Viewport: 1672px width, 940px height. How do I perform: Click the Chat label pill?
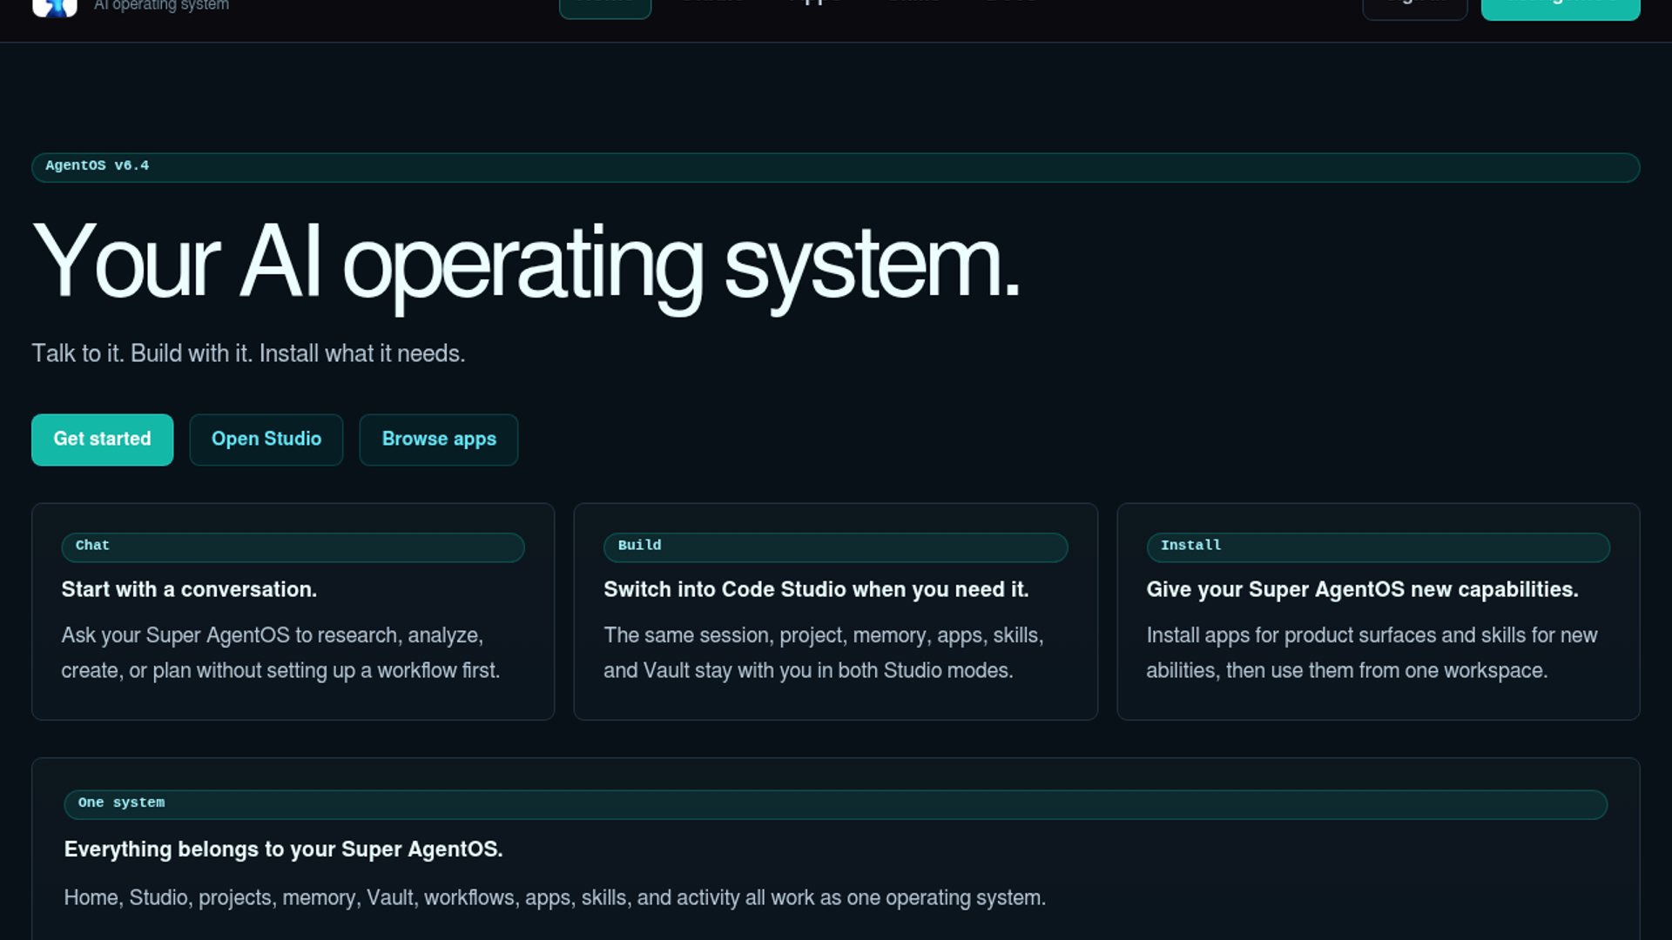click(293, 547)
